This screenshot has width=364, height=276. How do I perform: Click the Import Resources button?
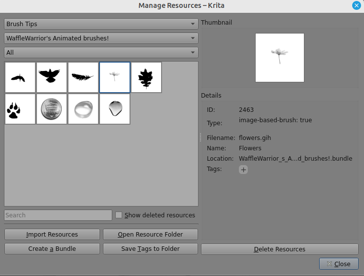[52, 235]
